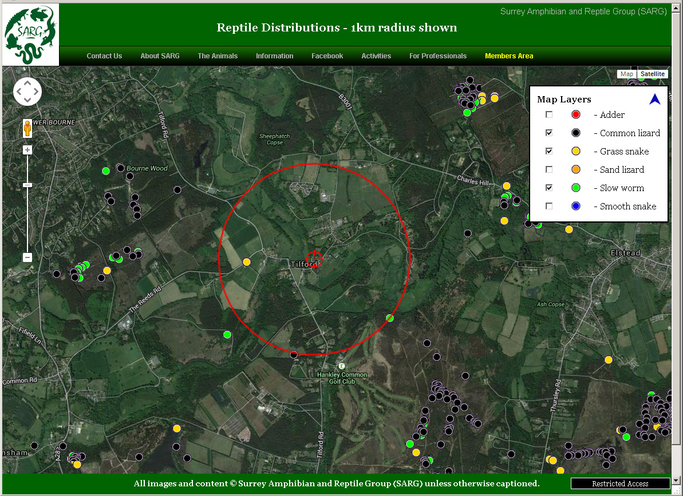Open the About SARG menu
683x496 pixels.
click(160, 55)
